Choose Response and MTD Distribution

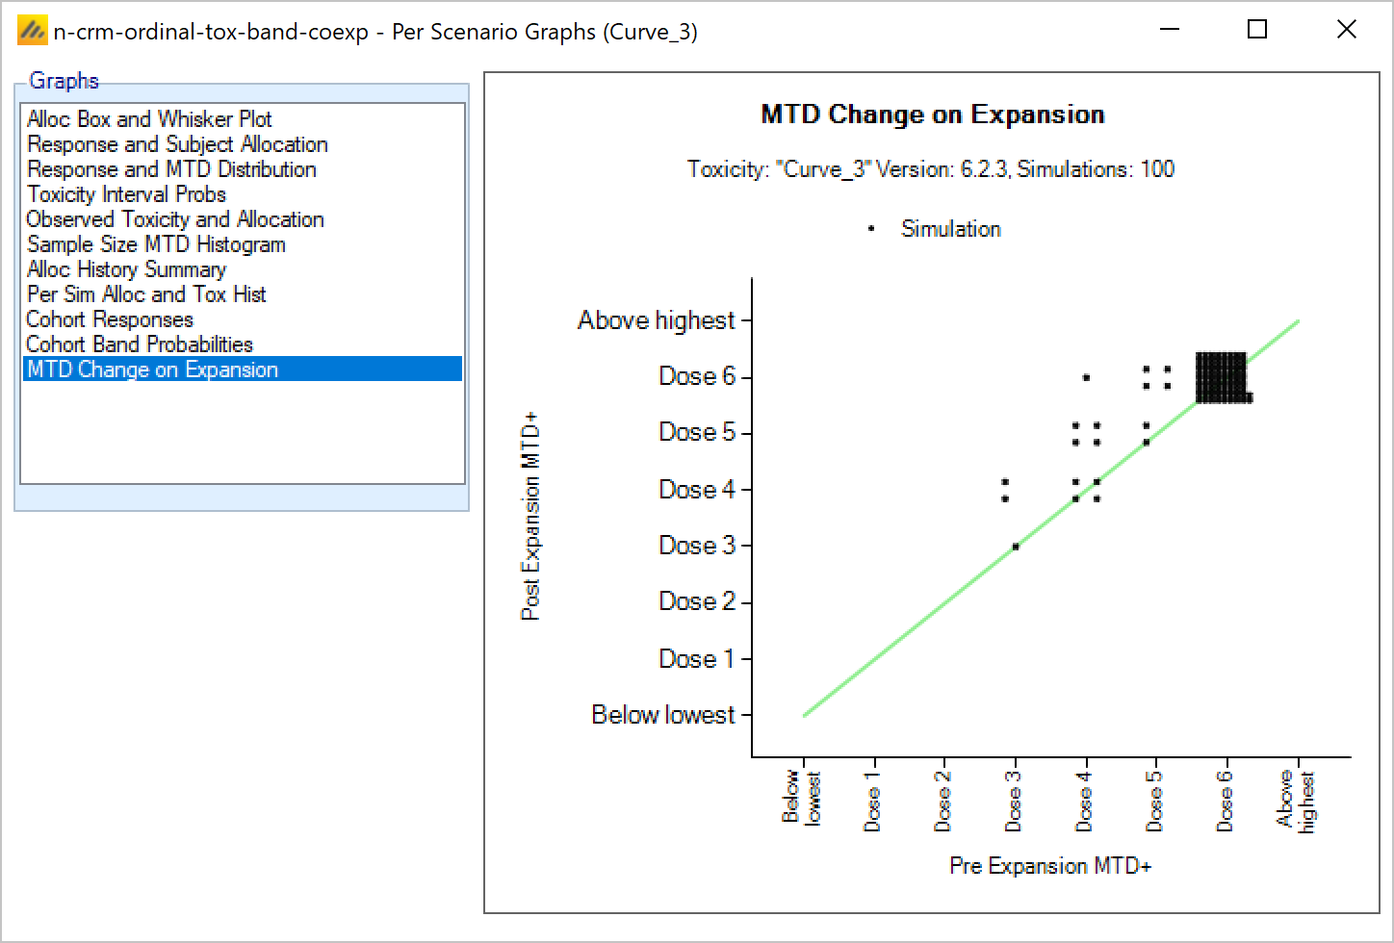pyautogui.click(x=171, y=169)
